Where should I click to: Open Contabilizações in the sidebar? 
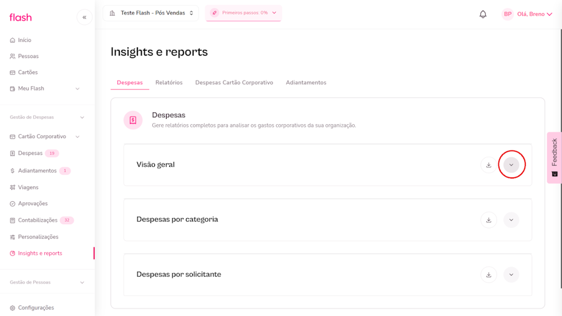click(37, 220)
